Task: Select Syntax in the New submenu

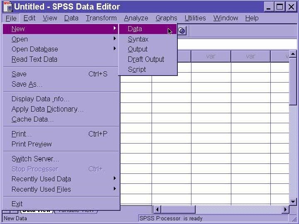Action: pyautogui.click(x=148, y=39)
